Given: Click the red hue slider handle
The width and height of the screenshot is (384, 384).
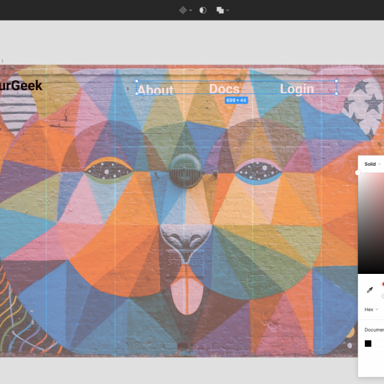Looking at the screenshot, I should tap(383, 284).
